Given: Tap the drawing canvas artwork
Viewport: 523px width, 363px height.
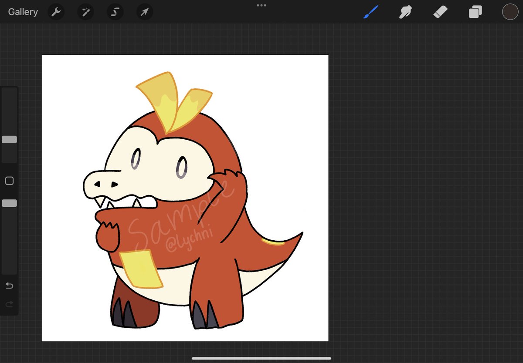Looking at the screenshot, I should tap(185, 198).
